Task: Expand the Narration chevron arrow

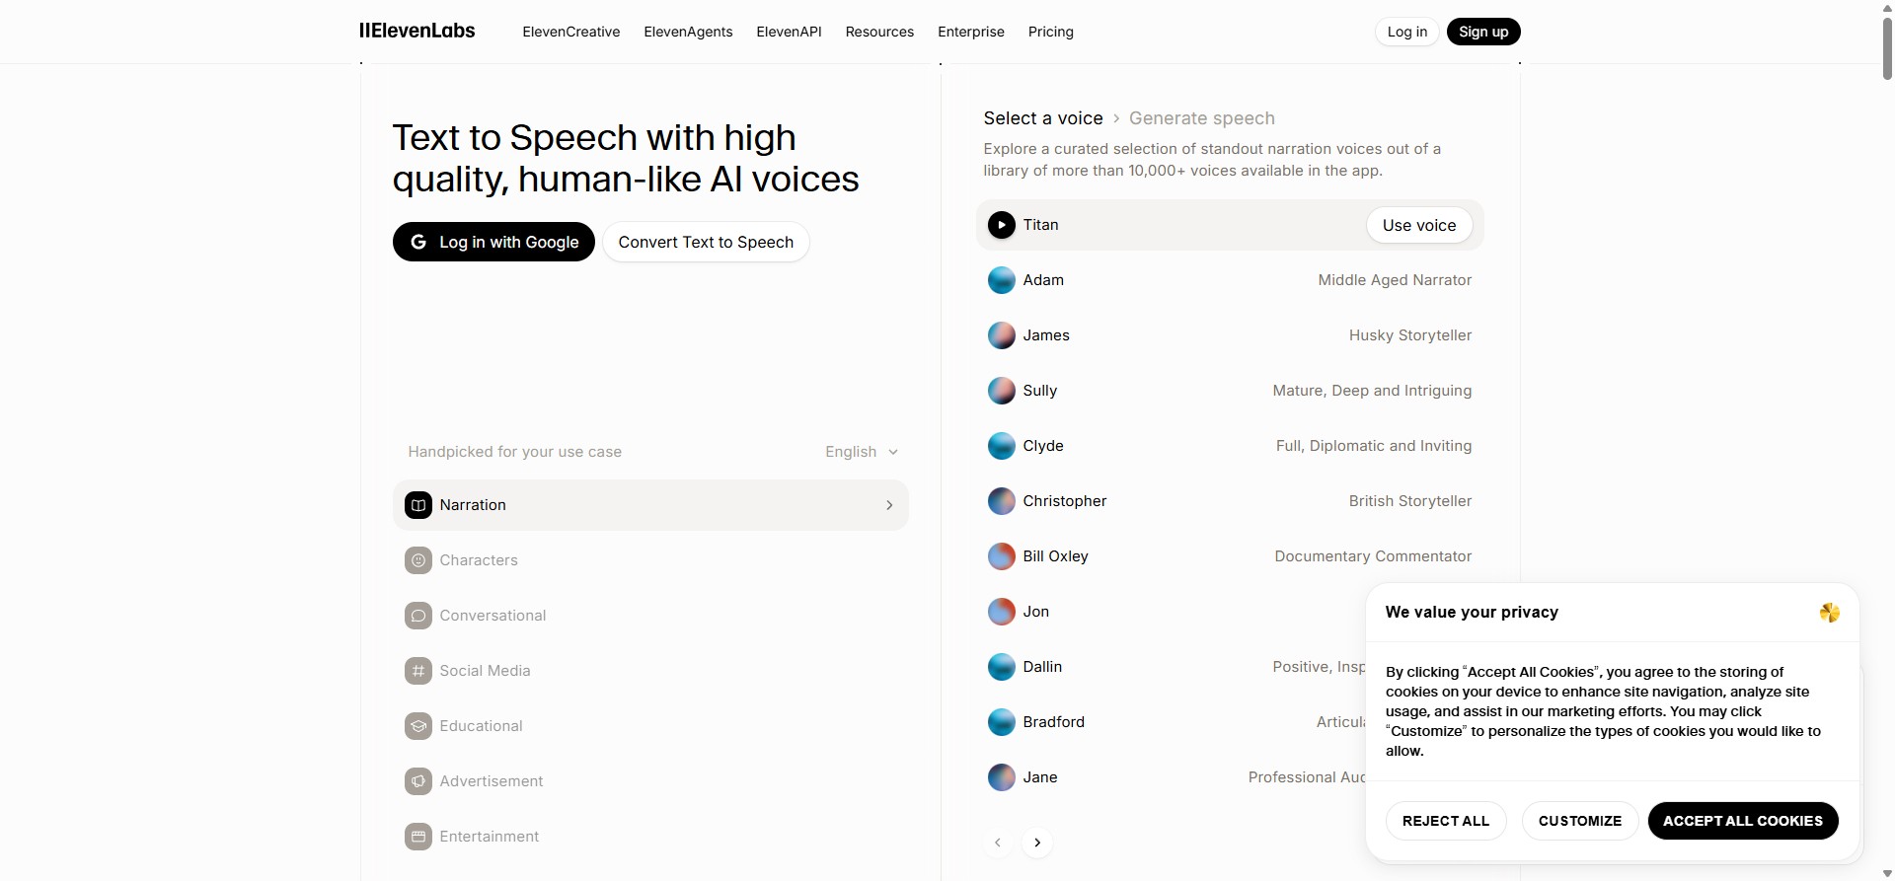Action: 889,505
